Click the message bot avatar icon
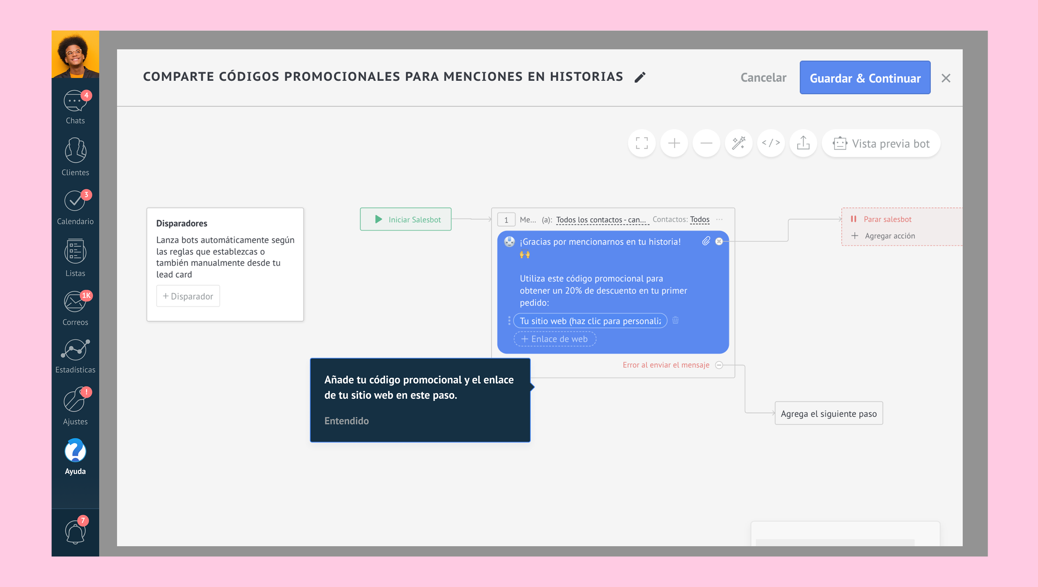 pos(509,242)
